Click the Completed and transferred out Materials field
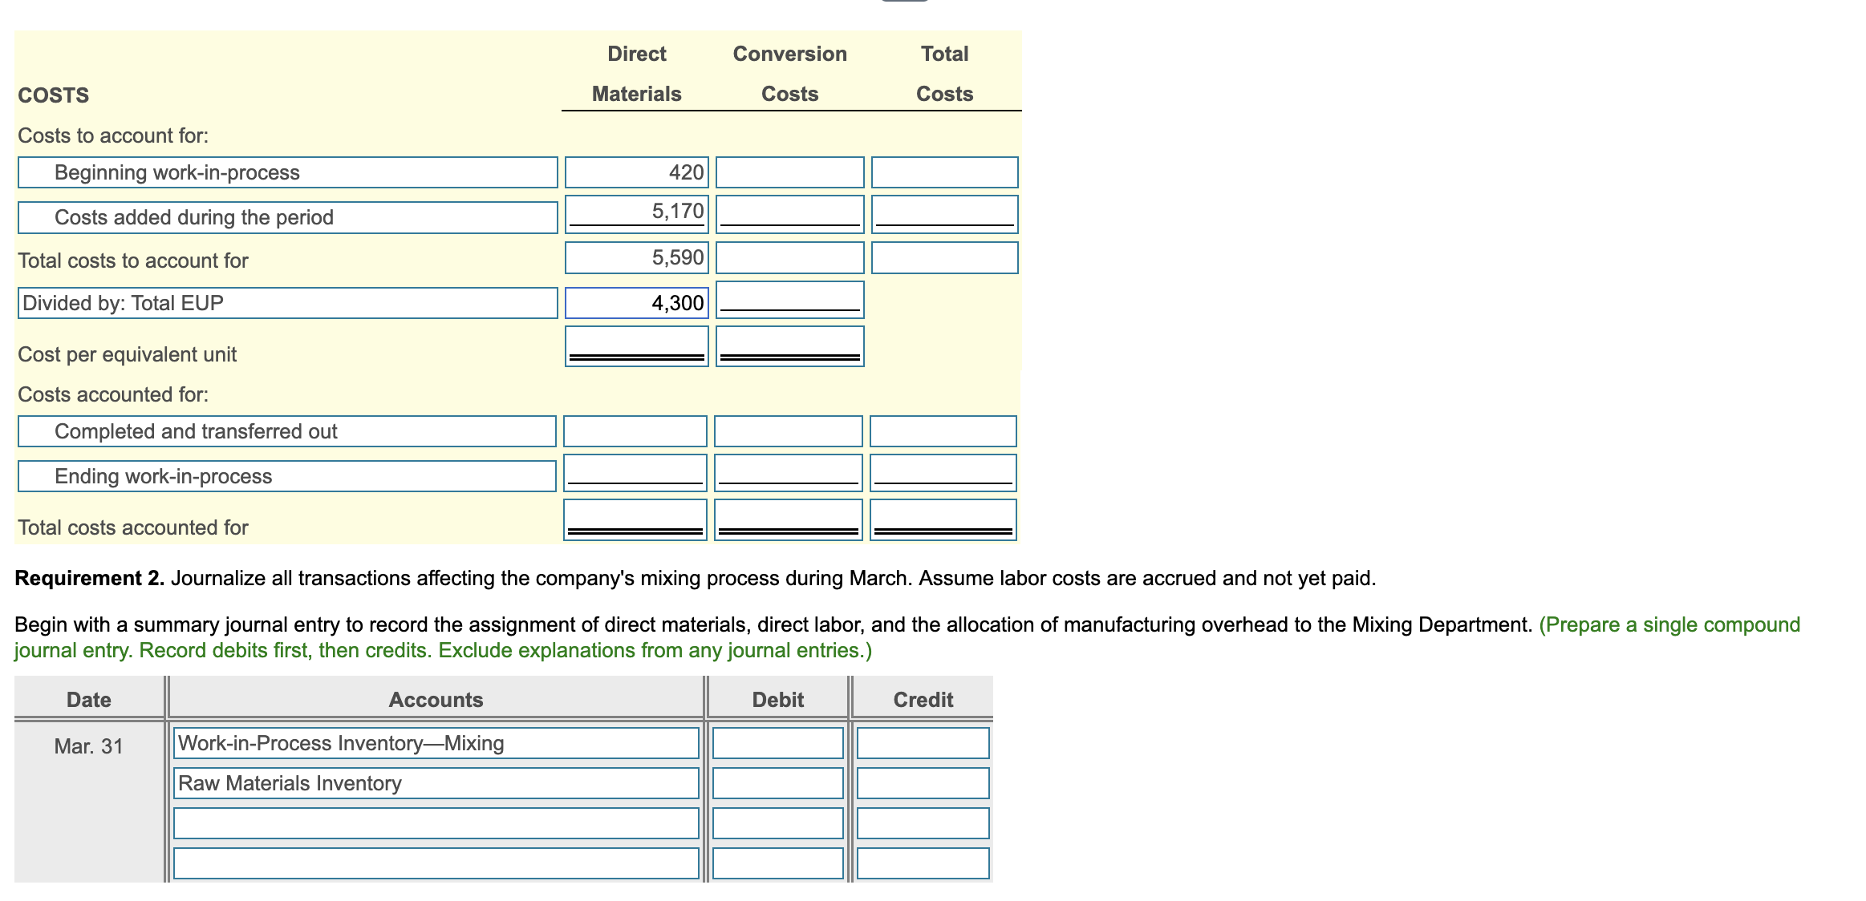Screen dimensions: 1866x901 635,431
